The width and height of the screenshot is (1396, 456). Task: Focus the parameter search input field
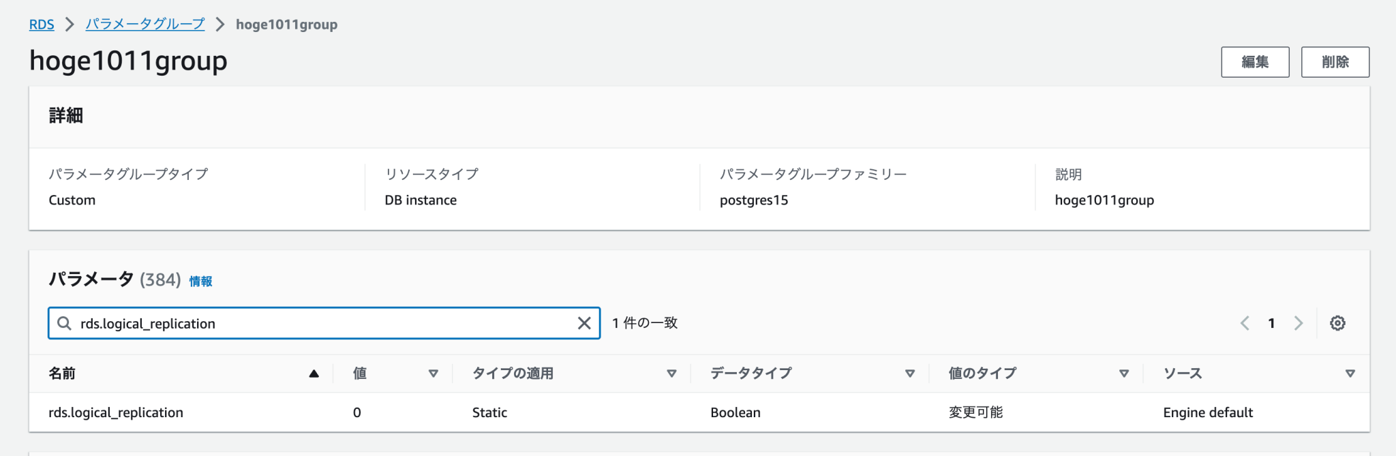click(x=324, y=323)
